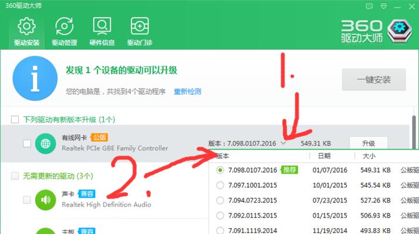Click the size 506.93 KB

coord(376,215)
